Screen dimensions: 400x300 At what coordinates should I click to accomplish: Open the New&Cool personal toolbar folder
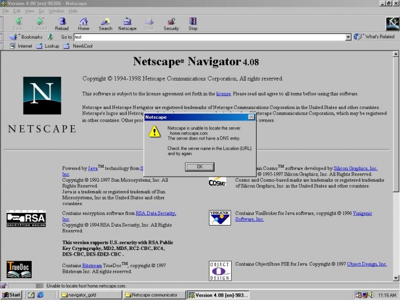pos(78,46)
